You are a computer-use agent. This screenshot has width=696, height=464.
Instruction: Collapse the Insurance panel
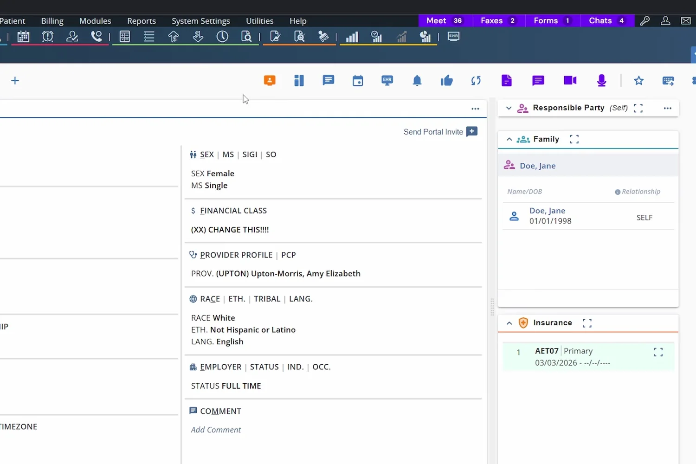509,323
